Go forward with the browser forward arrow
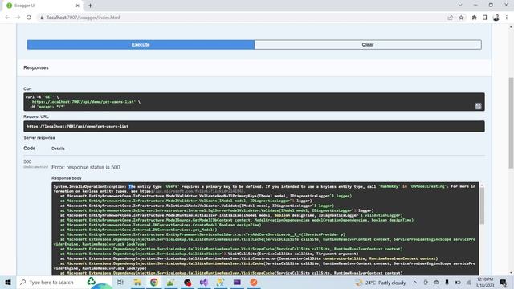 18,18
